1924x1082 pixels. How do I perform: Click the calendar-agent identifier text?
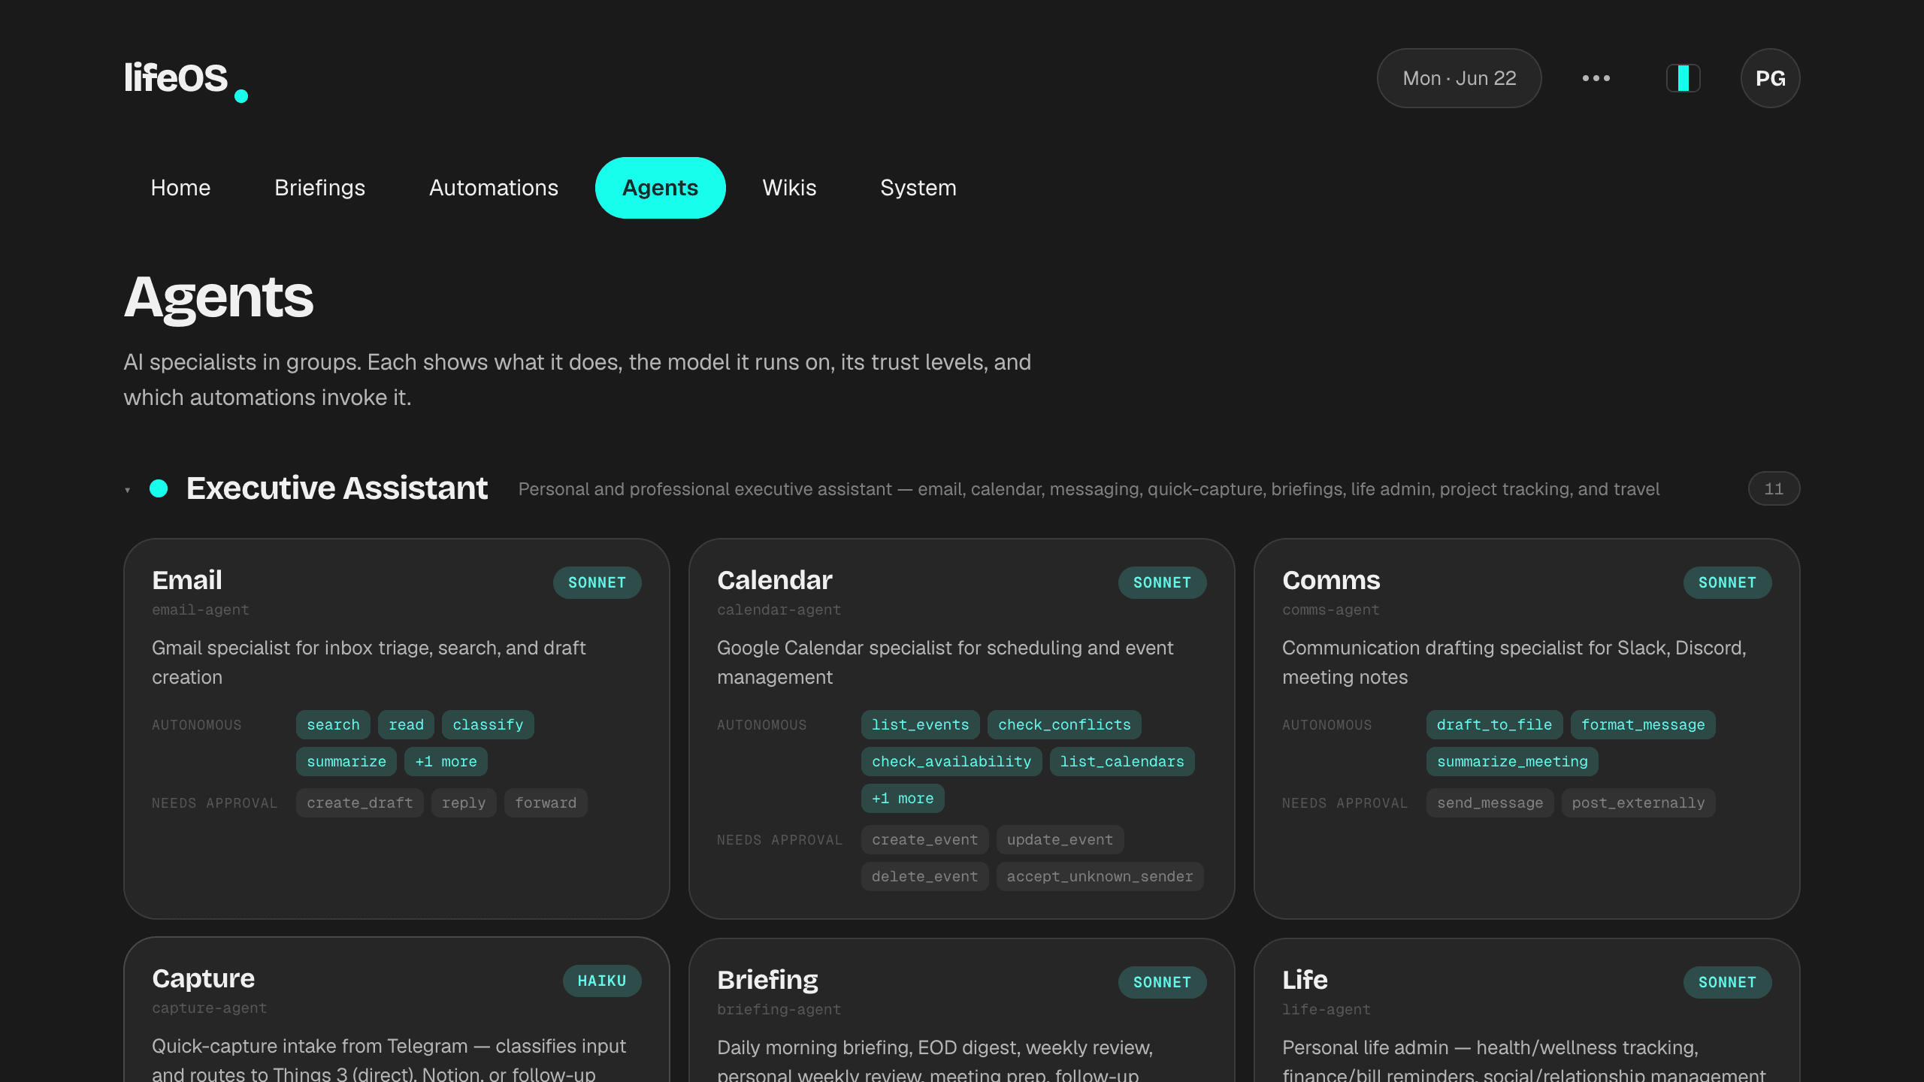pos(779,610)
